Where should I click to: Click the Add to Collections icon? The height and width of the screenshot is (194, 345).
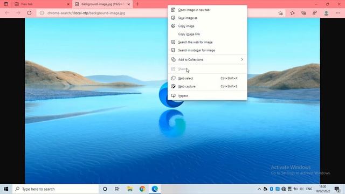coord(173,59)
